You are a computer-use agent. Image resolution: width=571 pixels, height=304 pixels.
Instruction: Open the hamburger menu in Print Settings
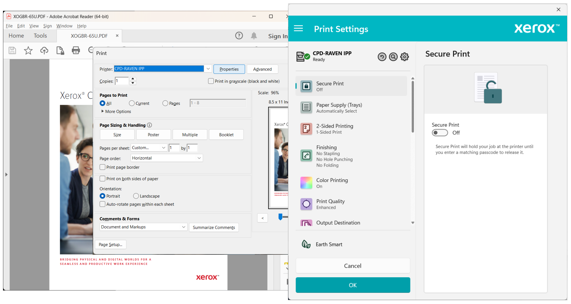[x=298, y=29]
